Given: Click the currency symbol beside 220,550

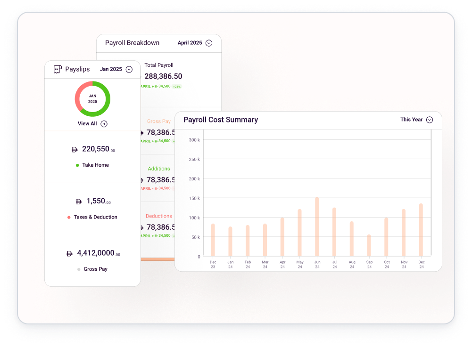Looking at the screenshot, I should [x=74, y=150].
